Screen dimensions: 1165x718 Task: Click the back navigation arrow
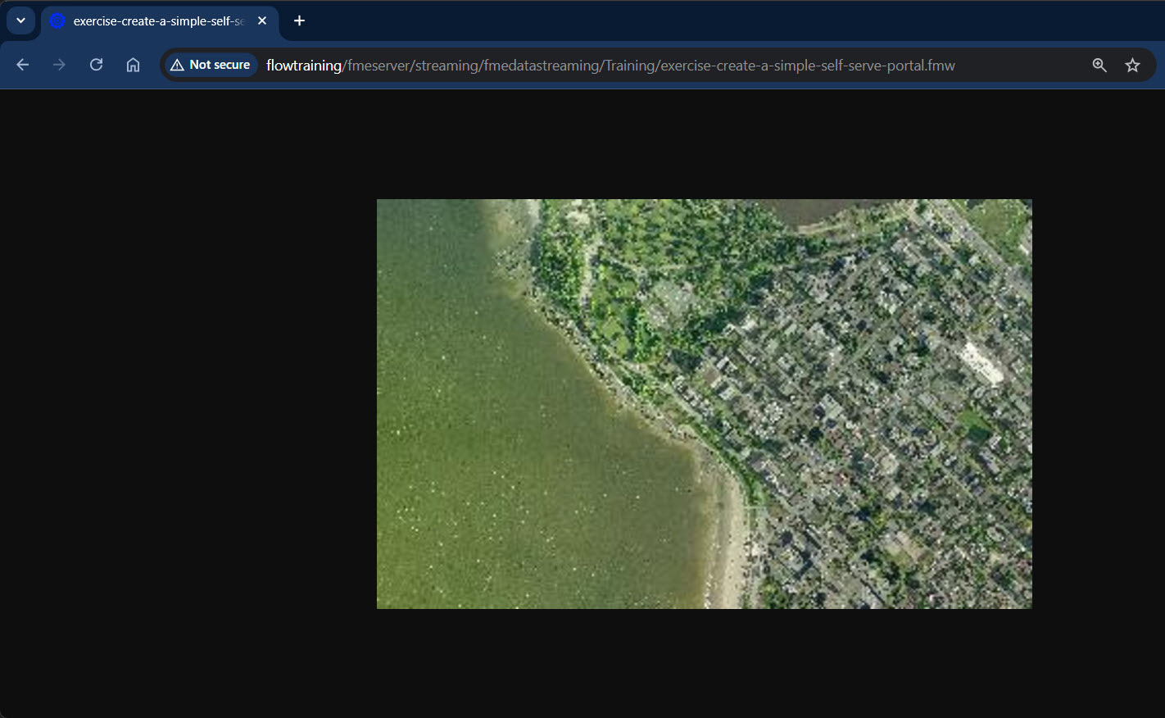[22, 65]
